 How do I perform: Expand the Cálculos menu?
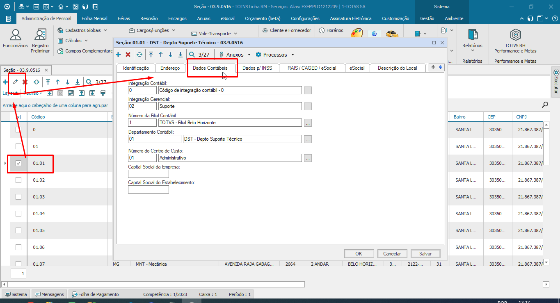point(86,41)
